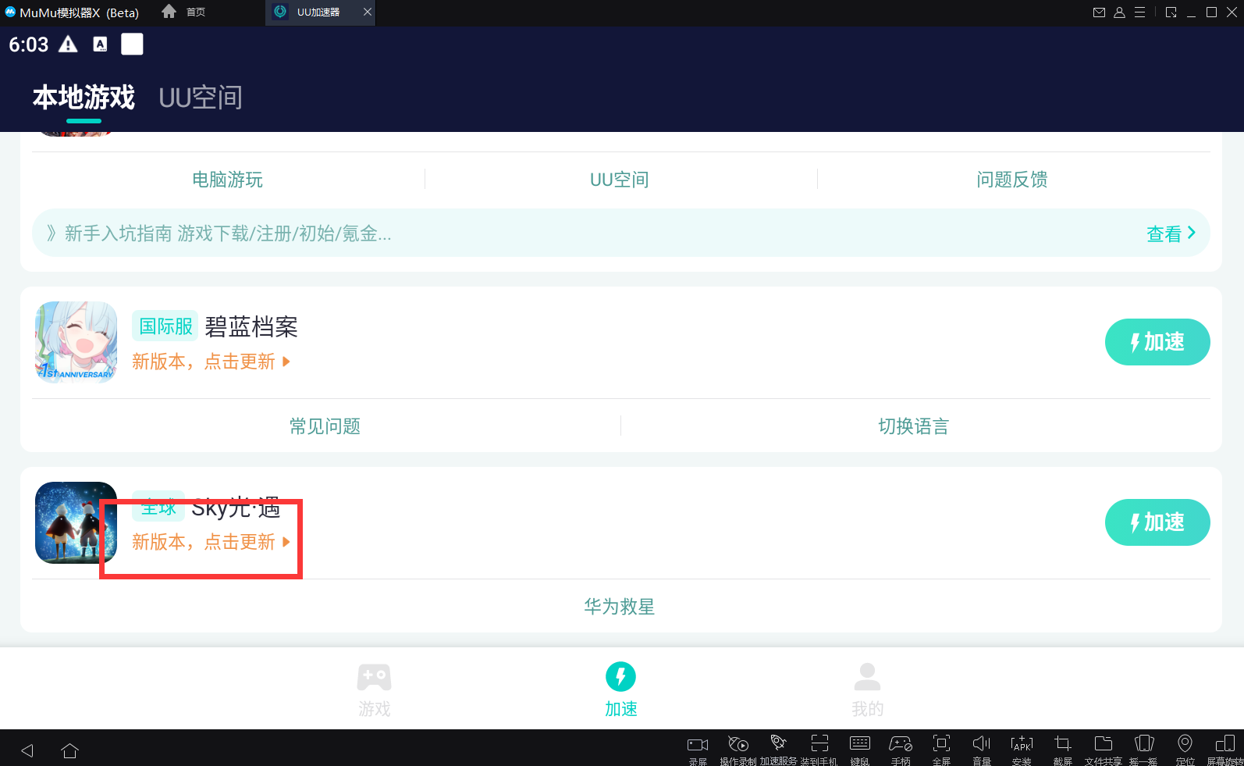The width and height of the screenshot is (1244, 766).
Task: Open the file sharing (文件共享) folder icon
Action: pos(1104,743)
